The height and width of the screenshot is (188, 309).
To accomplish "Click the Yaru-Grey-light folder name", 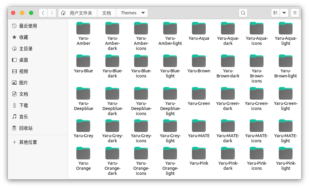I will [x=170, y=138].
